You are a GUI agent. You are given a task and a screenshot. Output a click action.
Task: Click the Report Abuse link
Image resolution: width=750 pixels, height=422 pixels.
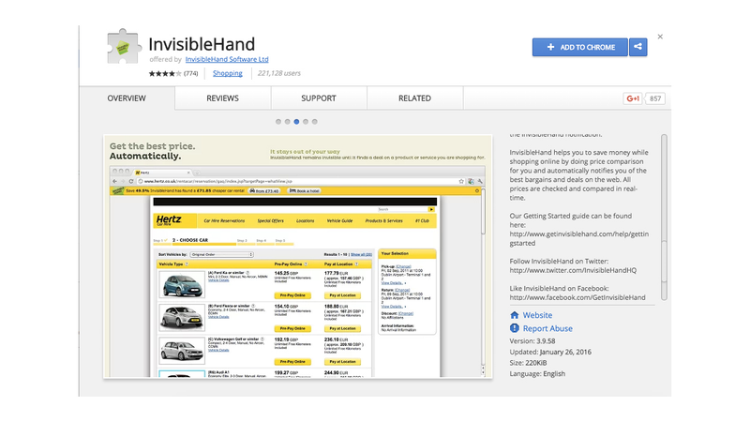547,328
